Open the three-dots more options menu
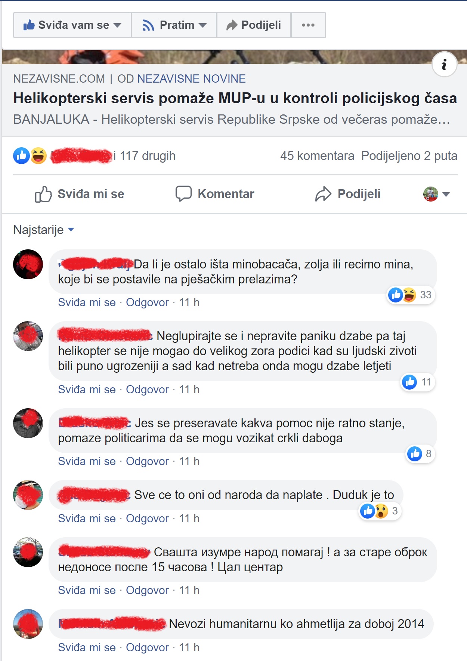Screen dimensions: 467x661 click(x=308, y=25)
